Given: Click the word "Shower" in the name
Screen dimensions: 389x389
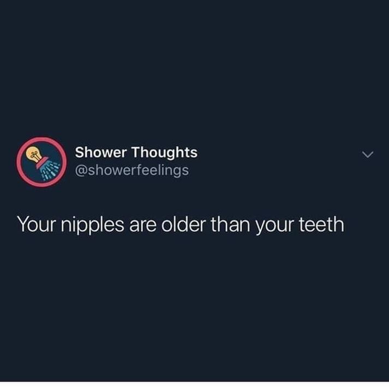Looking at the screenshot, I should 101,152.
